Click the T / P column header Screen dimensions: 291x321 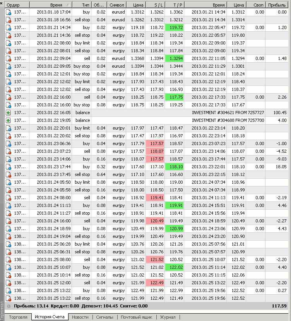[x=175, y=5]
